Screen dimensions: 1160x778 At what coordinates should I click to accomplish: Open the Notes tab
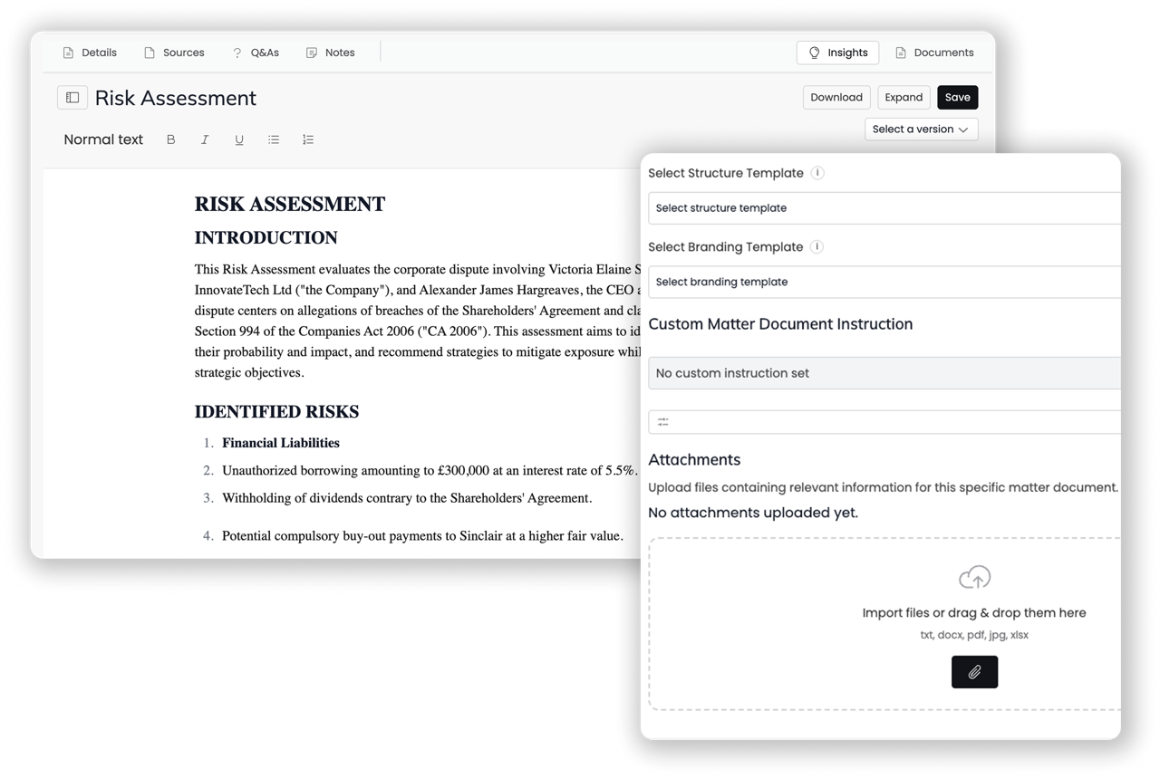[x=331, y=53]
